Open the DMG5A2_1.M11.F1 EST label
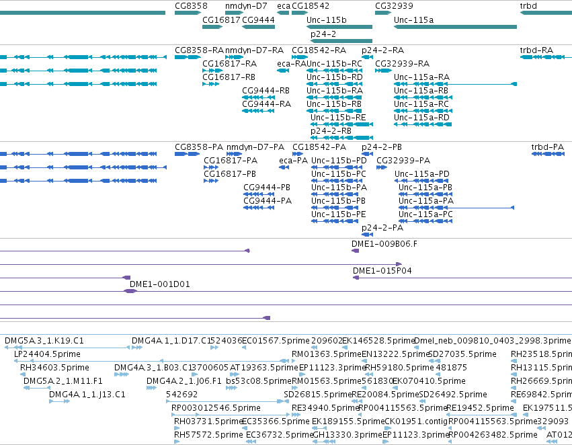572x445 pixels. [63, 381]
